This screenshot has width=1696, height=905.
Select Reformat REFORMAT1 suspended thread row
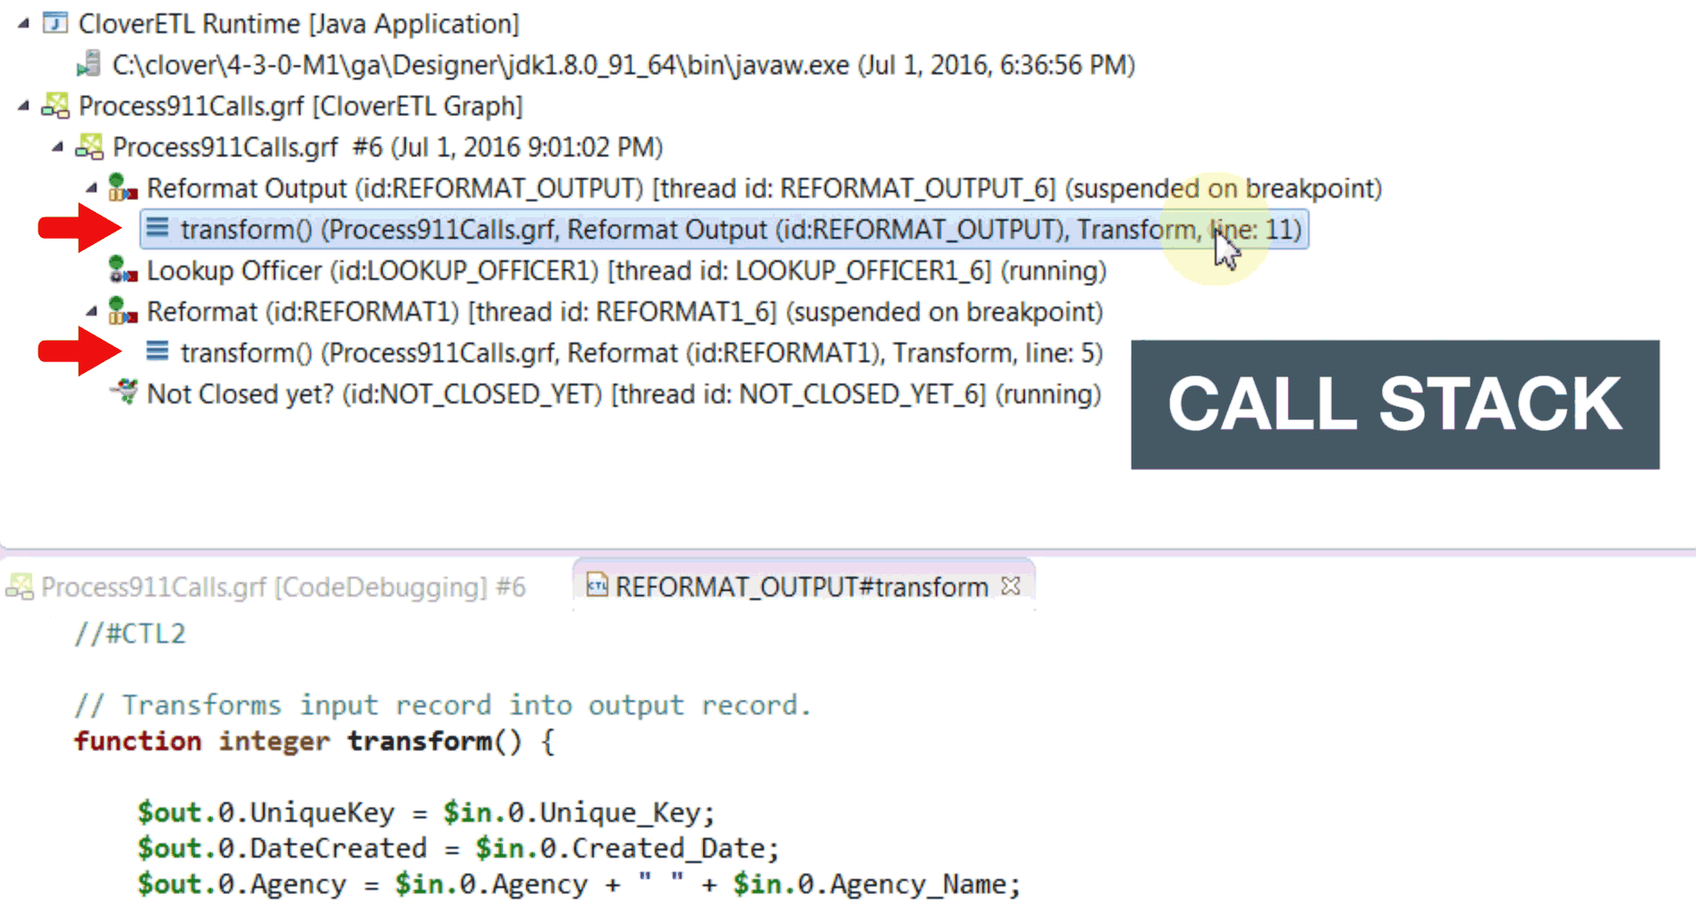click(624, 312)
